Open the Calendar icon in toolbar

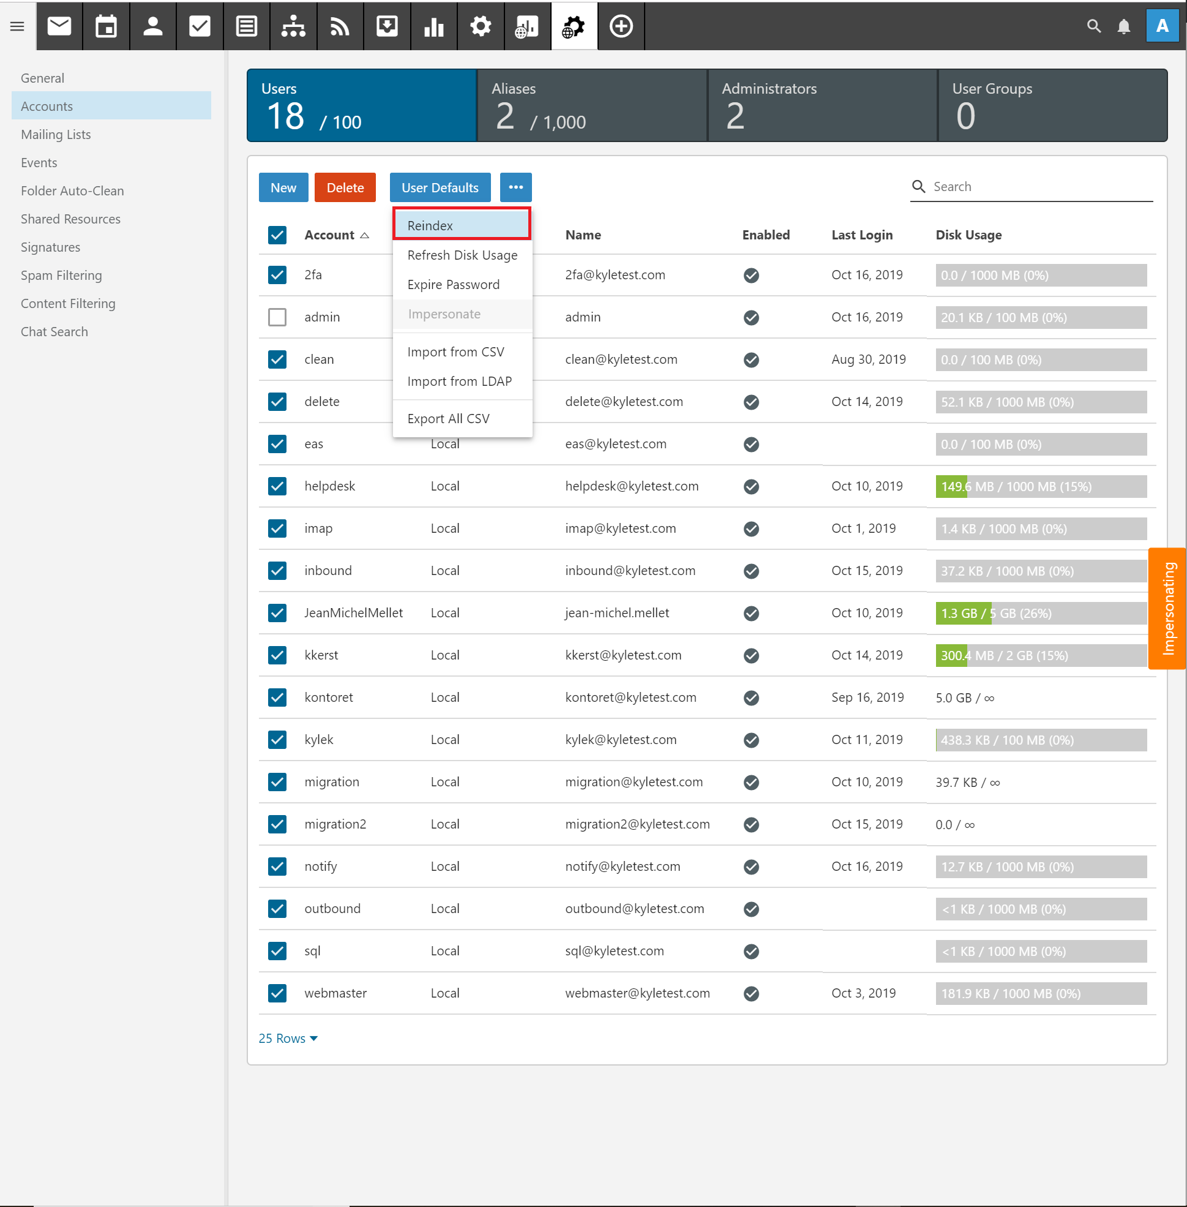point(106,26)
